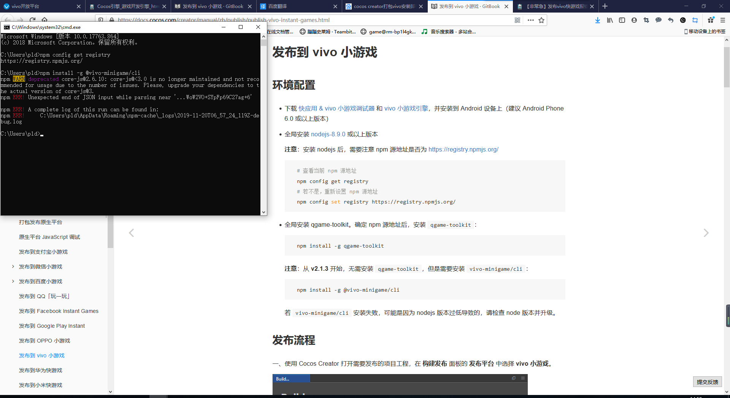The height and width of the screenshot is (398, 730).
Task: Click the 蹦蹦史莱姆 · Teambit bookmark
Action: [328, 32]
